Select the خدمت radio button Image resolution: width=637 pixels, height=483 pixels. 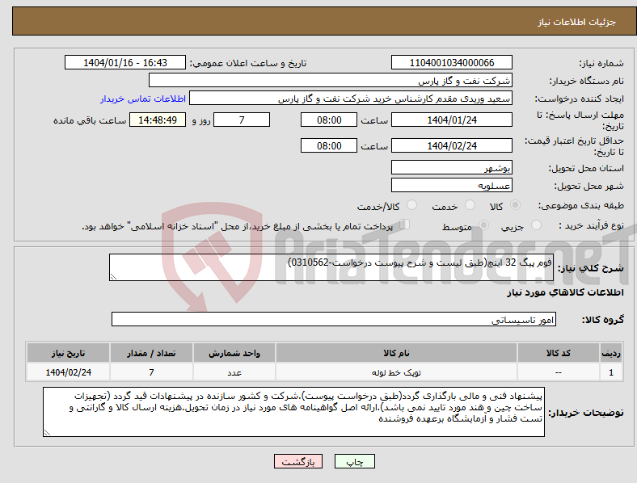[470, 205]
